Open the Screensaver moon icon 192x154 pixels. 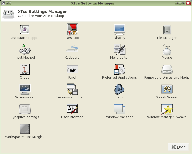[25, 89]
